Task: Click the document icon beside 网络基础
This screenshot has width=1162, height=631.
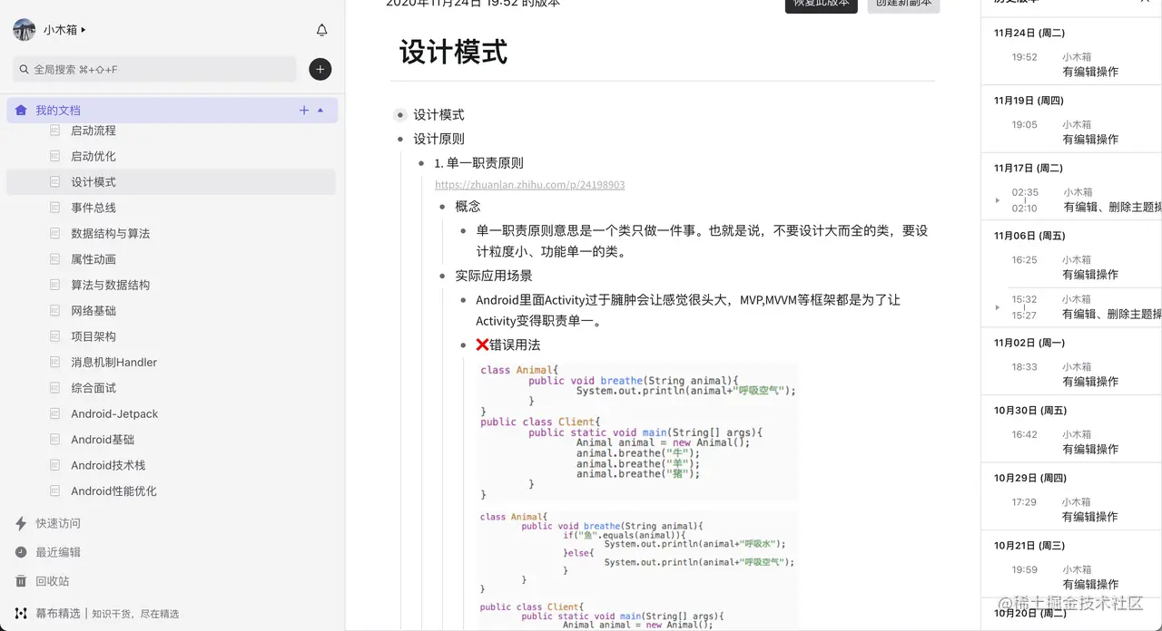Action: [x=55, y=310]
